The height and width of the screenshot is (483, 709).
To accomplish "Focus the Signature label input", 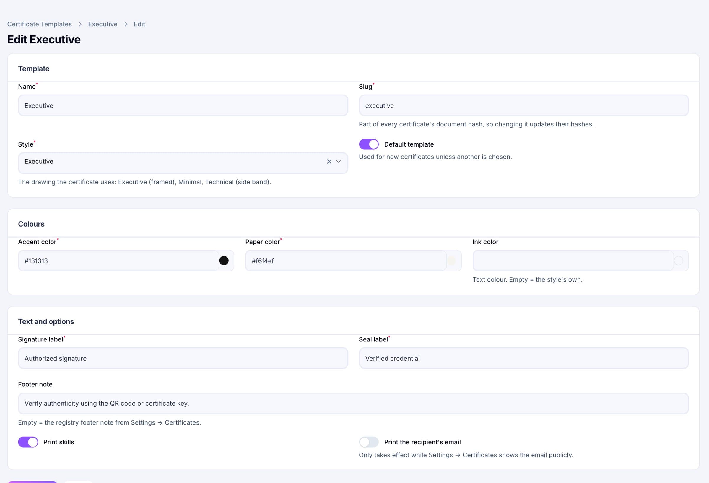I will (183, 358).
